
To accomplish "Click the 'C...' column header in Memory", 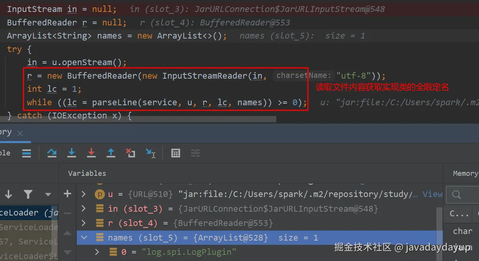I will (x=459, y=214).
